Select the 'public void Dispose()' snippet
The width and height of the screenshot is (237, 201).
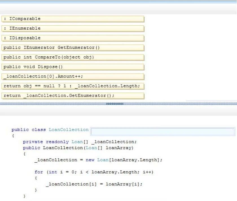point(73,67)
